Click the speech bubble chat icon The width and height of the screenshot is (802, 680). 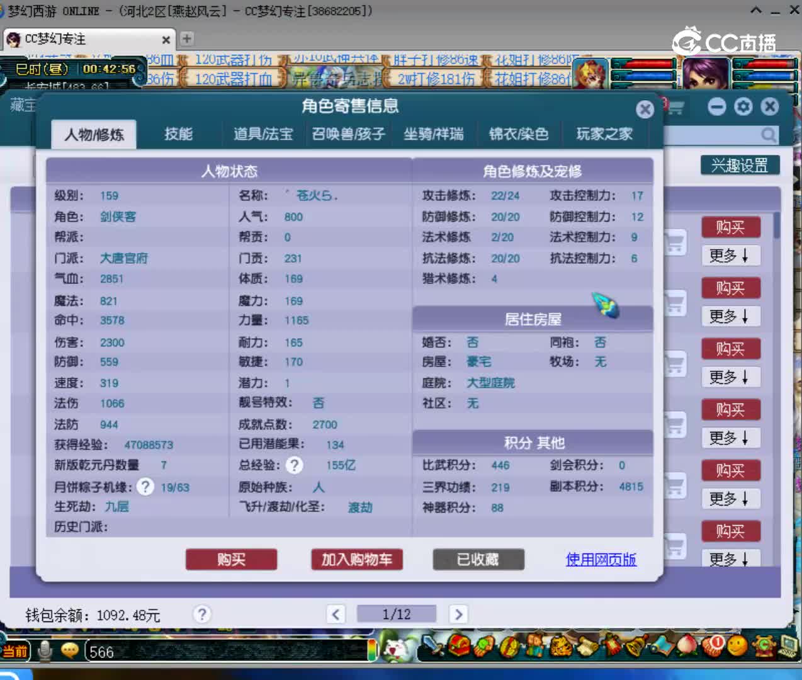tap(69, 650)
